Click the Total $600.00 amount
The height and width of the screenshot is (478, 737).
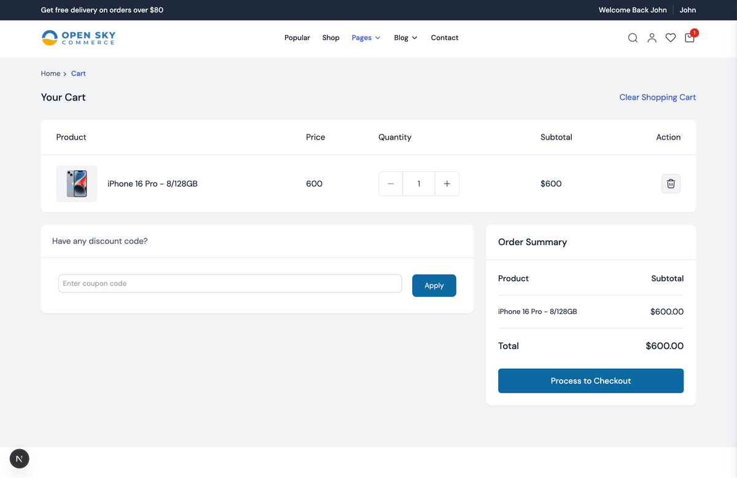[665, 346]
